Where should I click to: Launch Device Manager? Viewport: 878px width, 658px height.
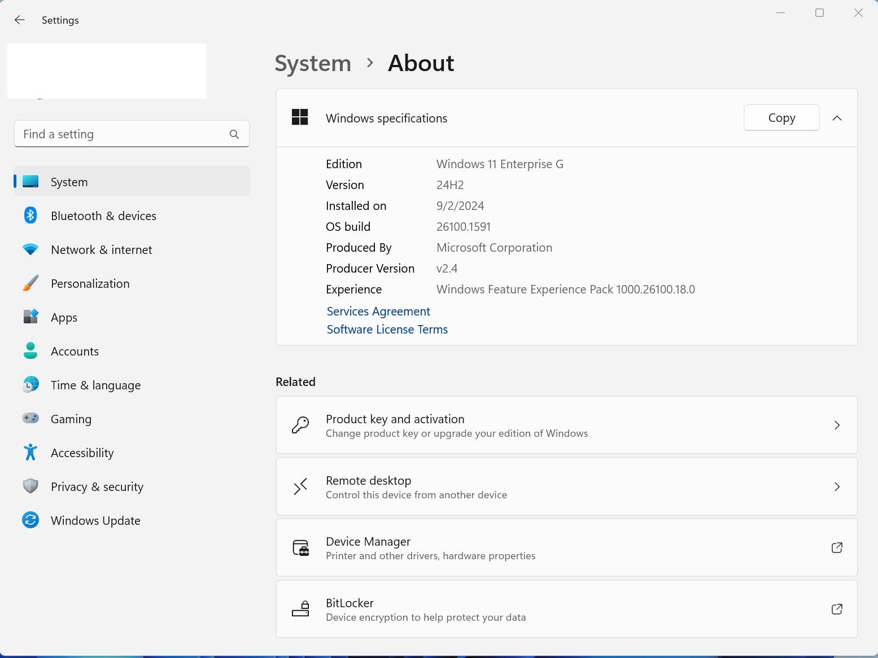tap(566, 547)
